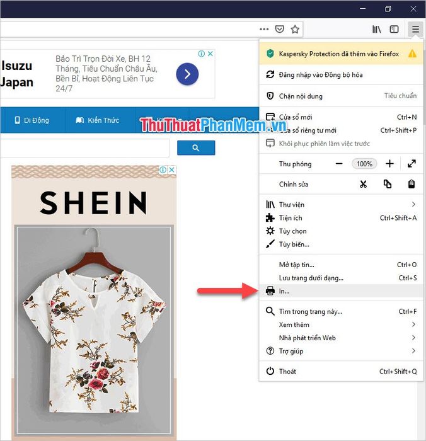Select the Thoát menu label
426x441 pixels.
tap(287, 371)
